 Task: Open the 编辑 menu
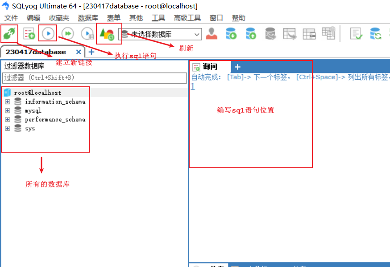click(33, 18)
